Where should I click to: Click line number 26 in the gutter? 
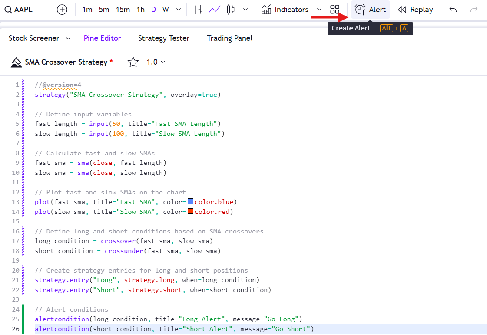16,329
